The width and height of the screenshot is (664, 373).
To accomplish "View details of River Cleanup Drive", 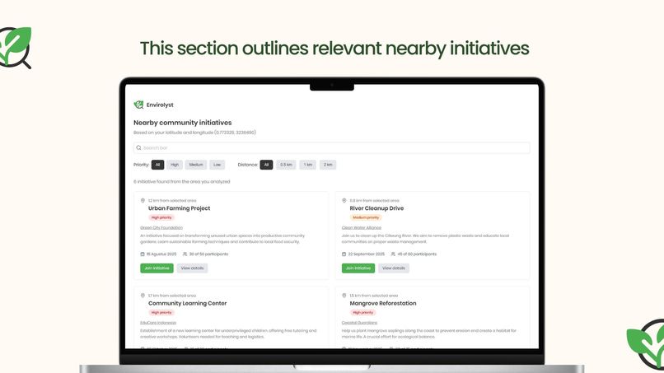I will [x=394, y=268].
